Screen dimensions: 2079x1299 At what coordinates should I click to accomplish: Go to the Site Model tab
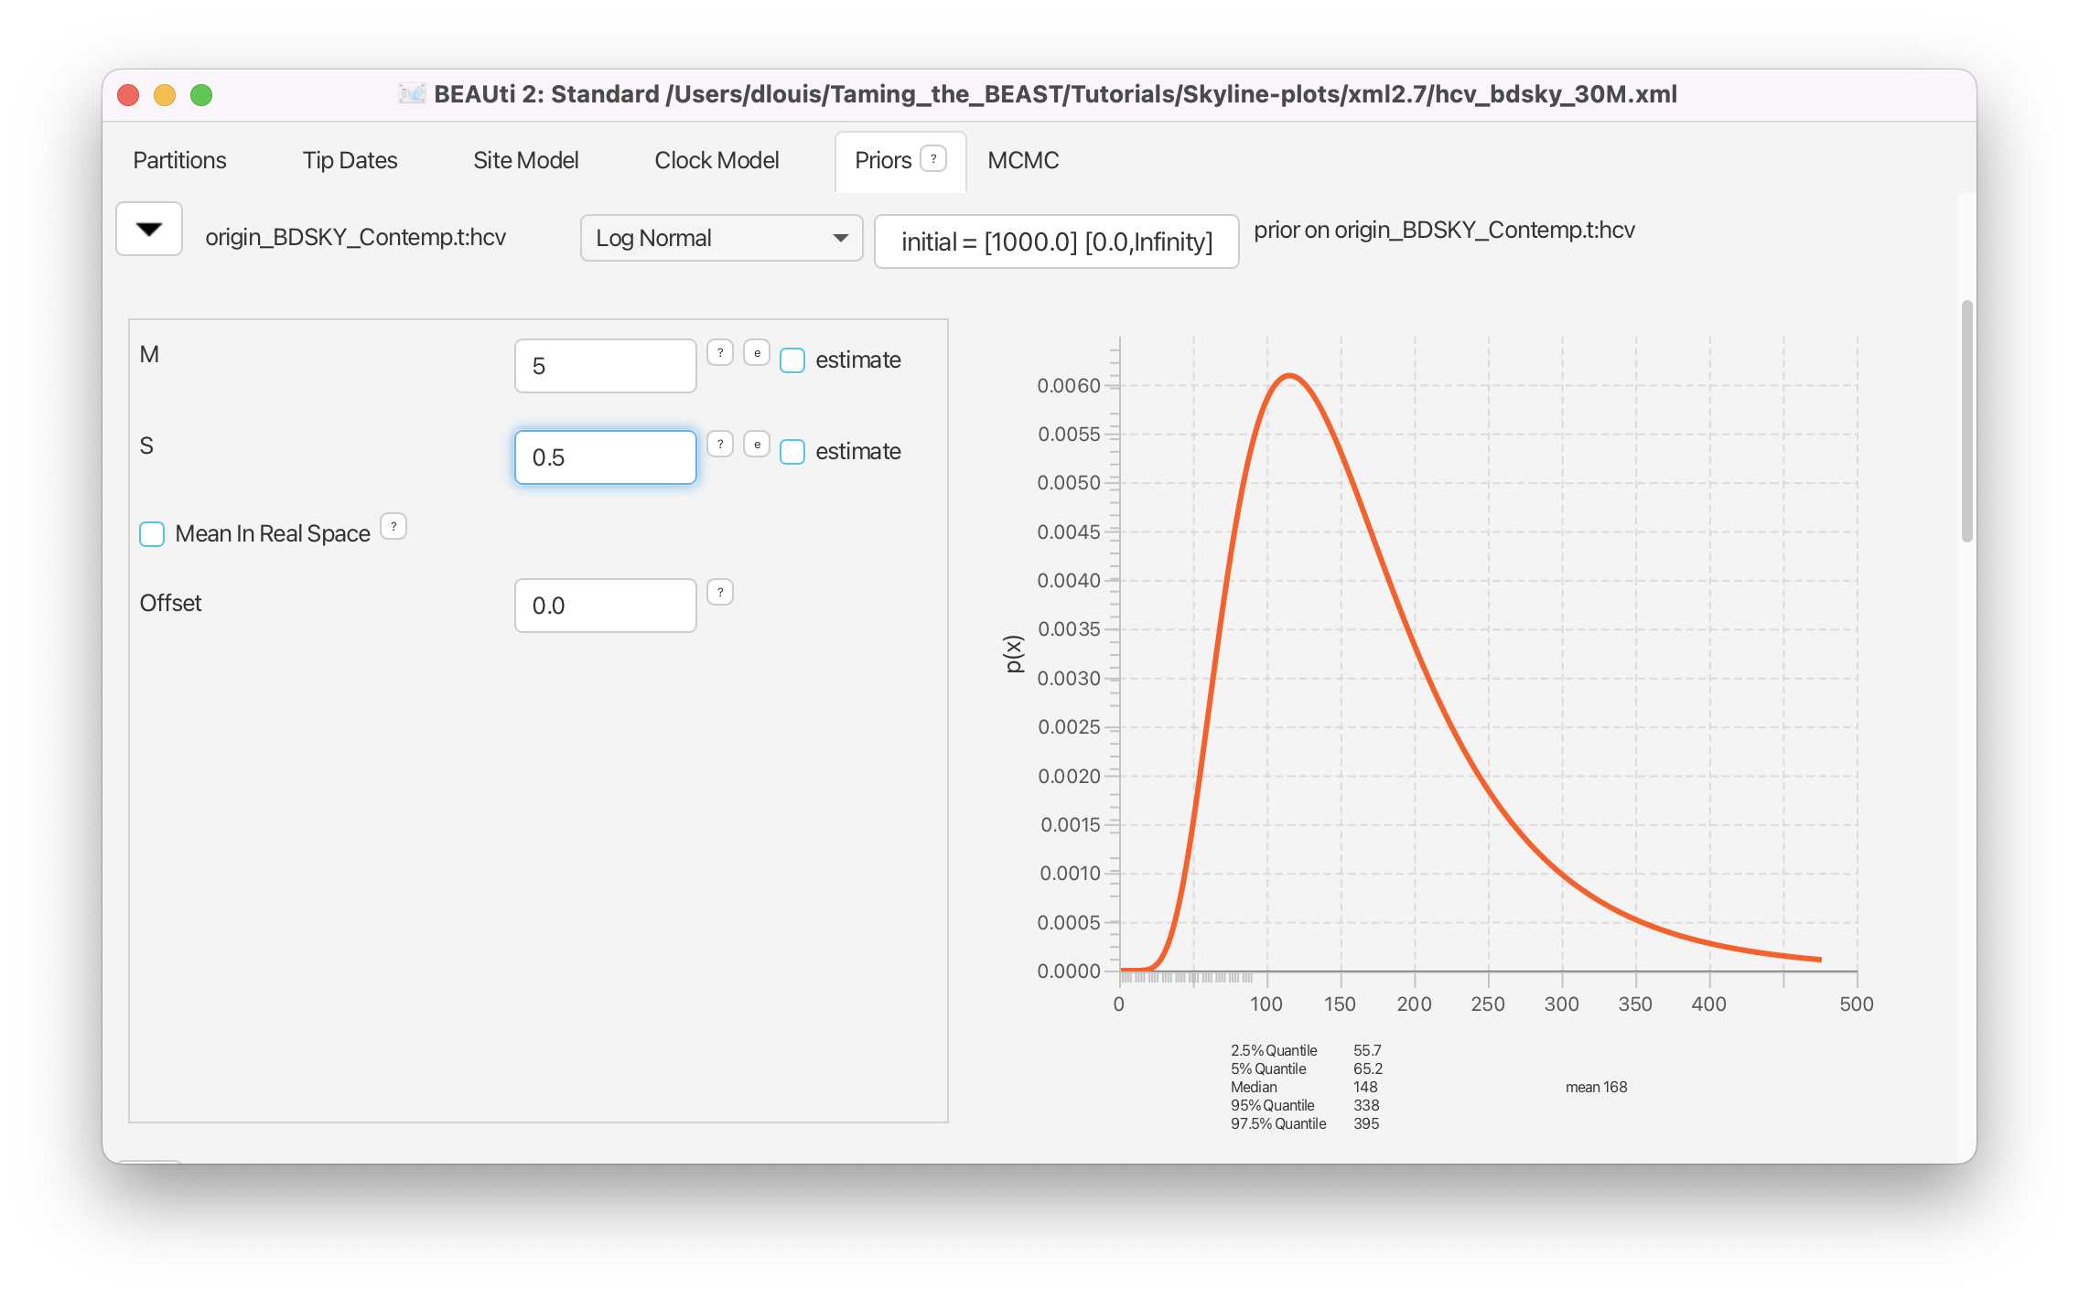pyautogui.click(x=525, y=161)
